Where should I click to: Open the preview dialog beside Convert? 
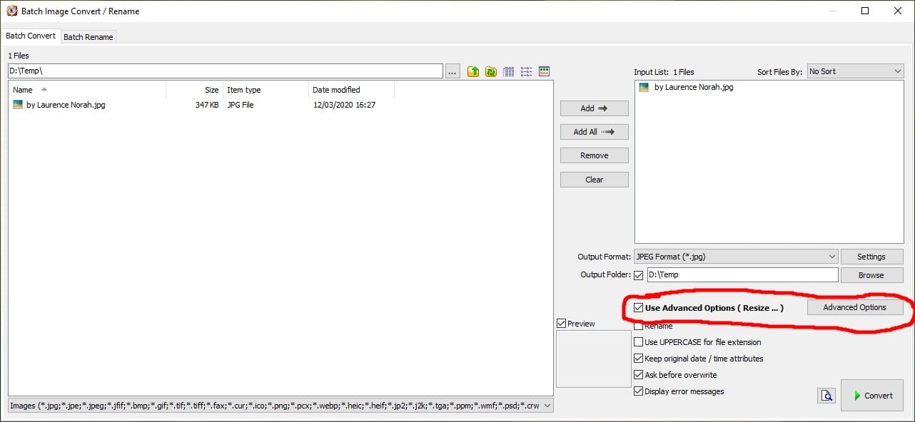pyautogui.click(x=826, y=395)
